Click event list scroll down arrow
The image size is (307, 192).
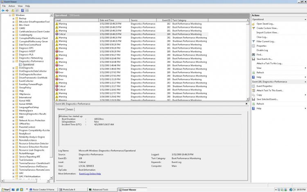click(x=248, y=99)
